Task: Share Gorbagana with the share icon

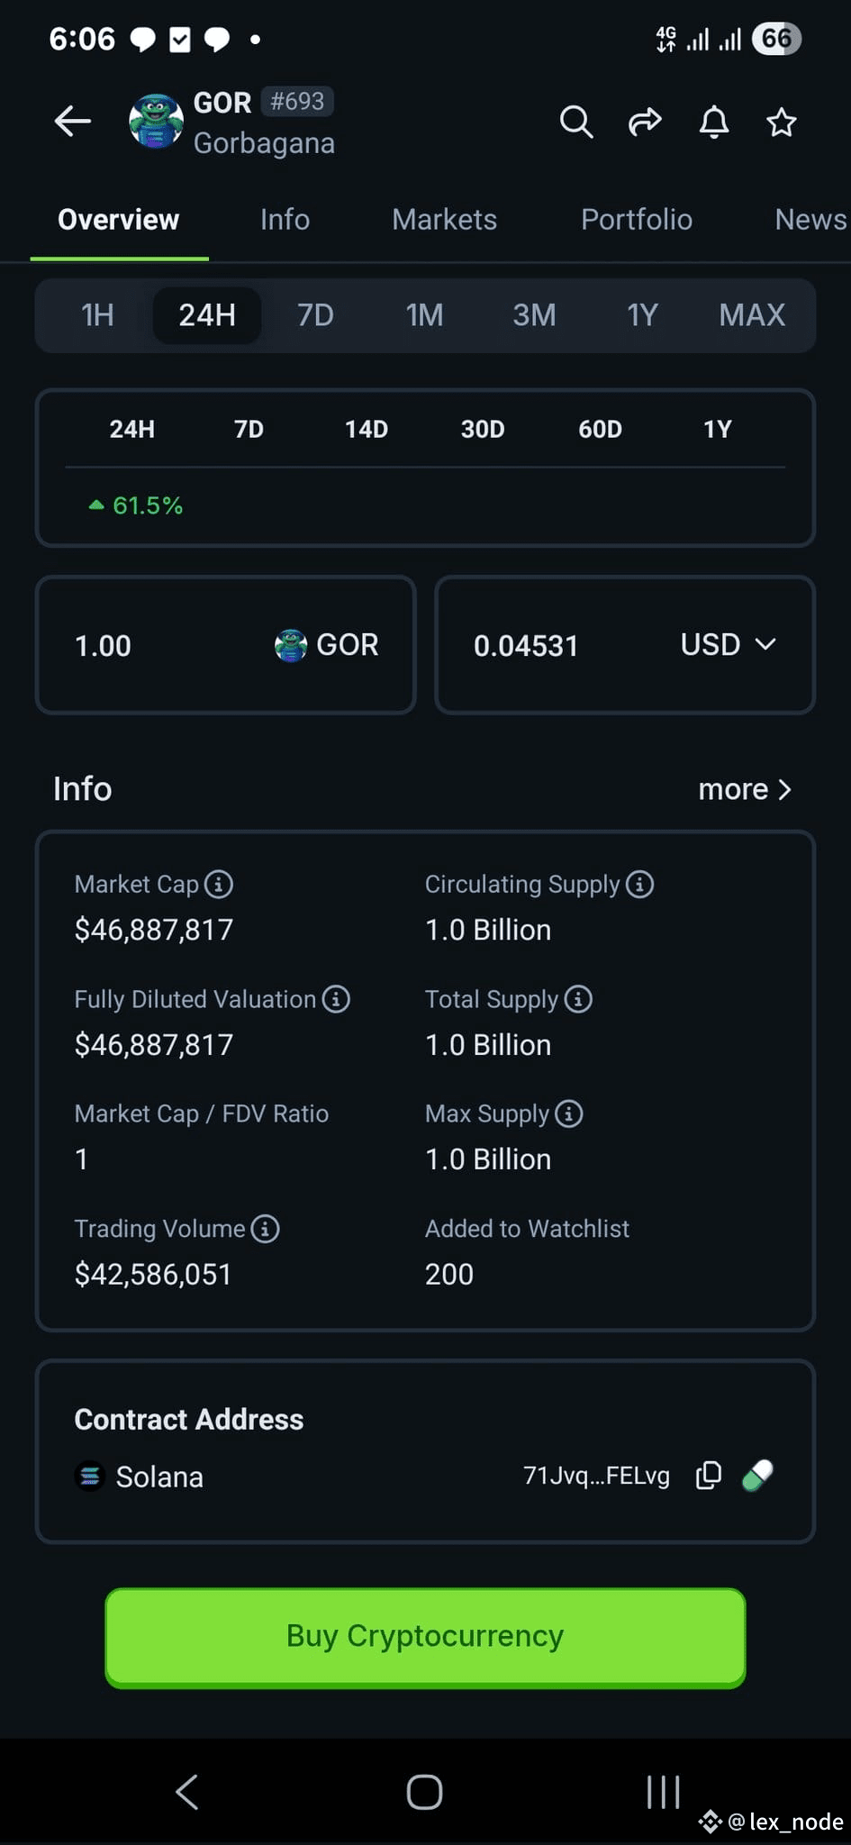Action: pyautogui.click(x=645, y=121)
